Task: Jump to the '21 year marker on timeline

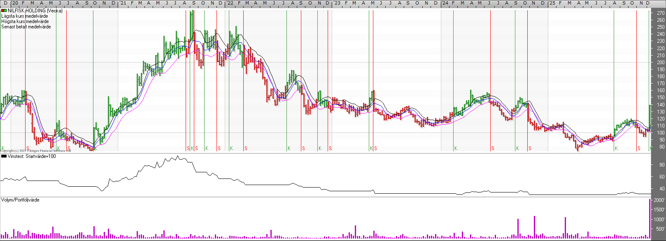Action: pyautogui.click(x=123, y=3)
